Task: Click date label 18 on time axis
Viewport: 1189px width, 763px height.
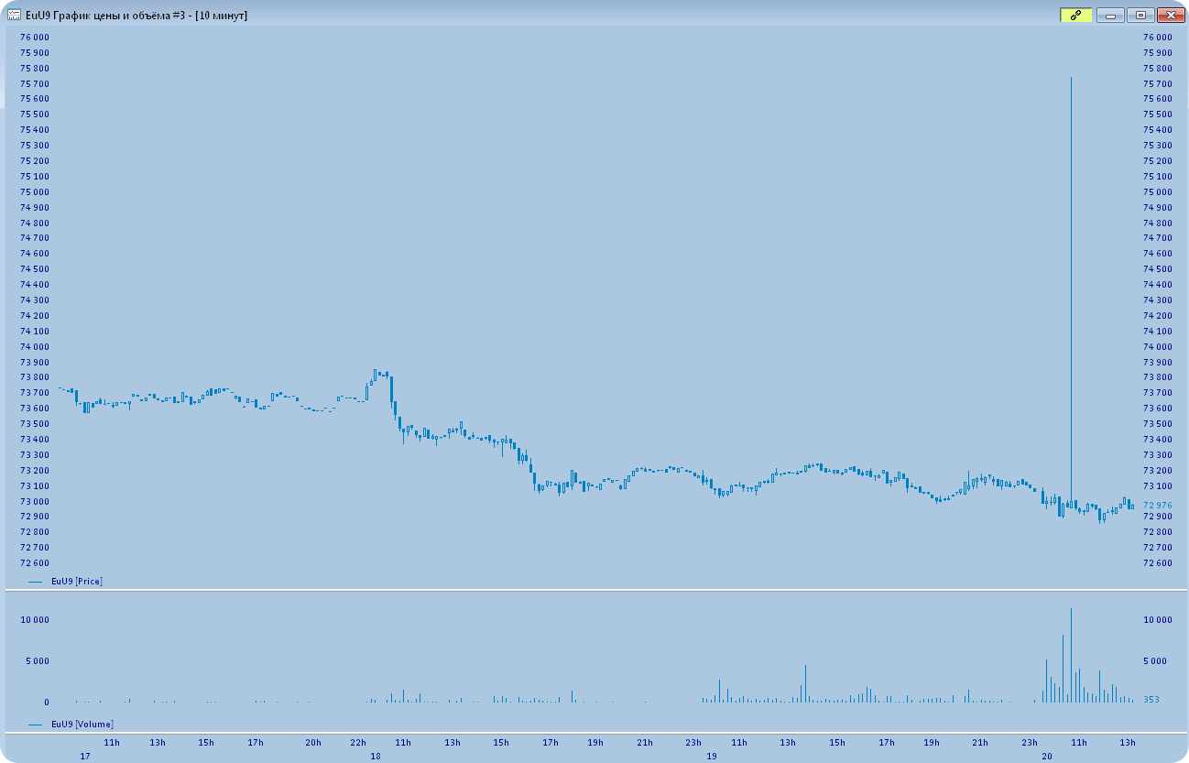Action: click(376, 758)
